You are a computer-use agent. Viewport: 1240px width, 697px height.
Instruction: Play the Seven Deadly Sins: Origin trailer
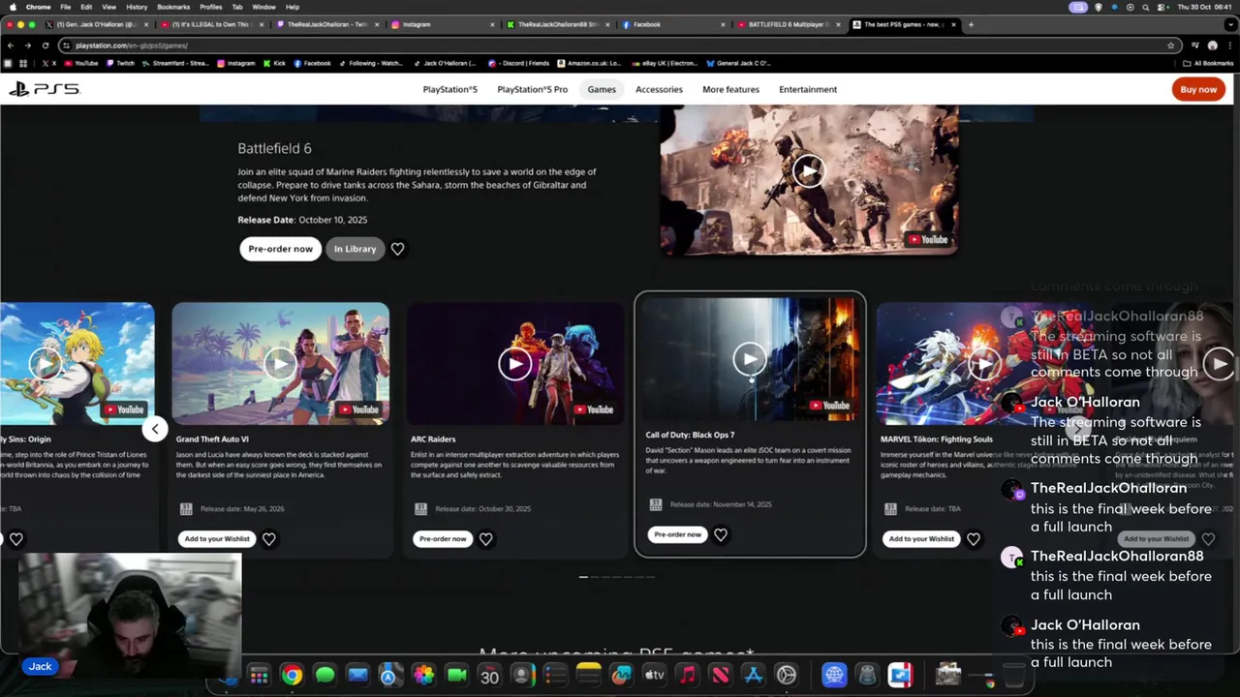(x=45, y=363)
